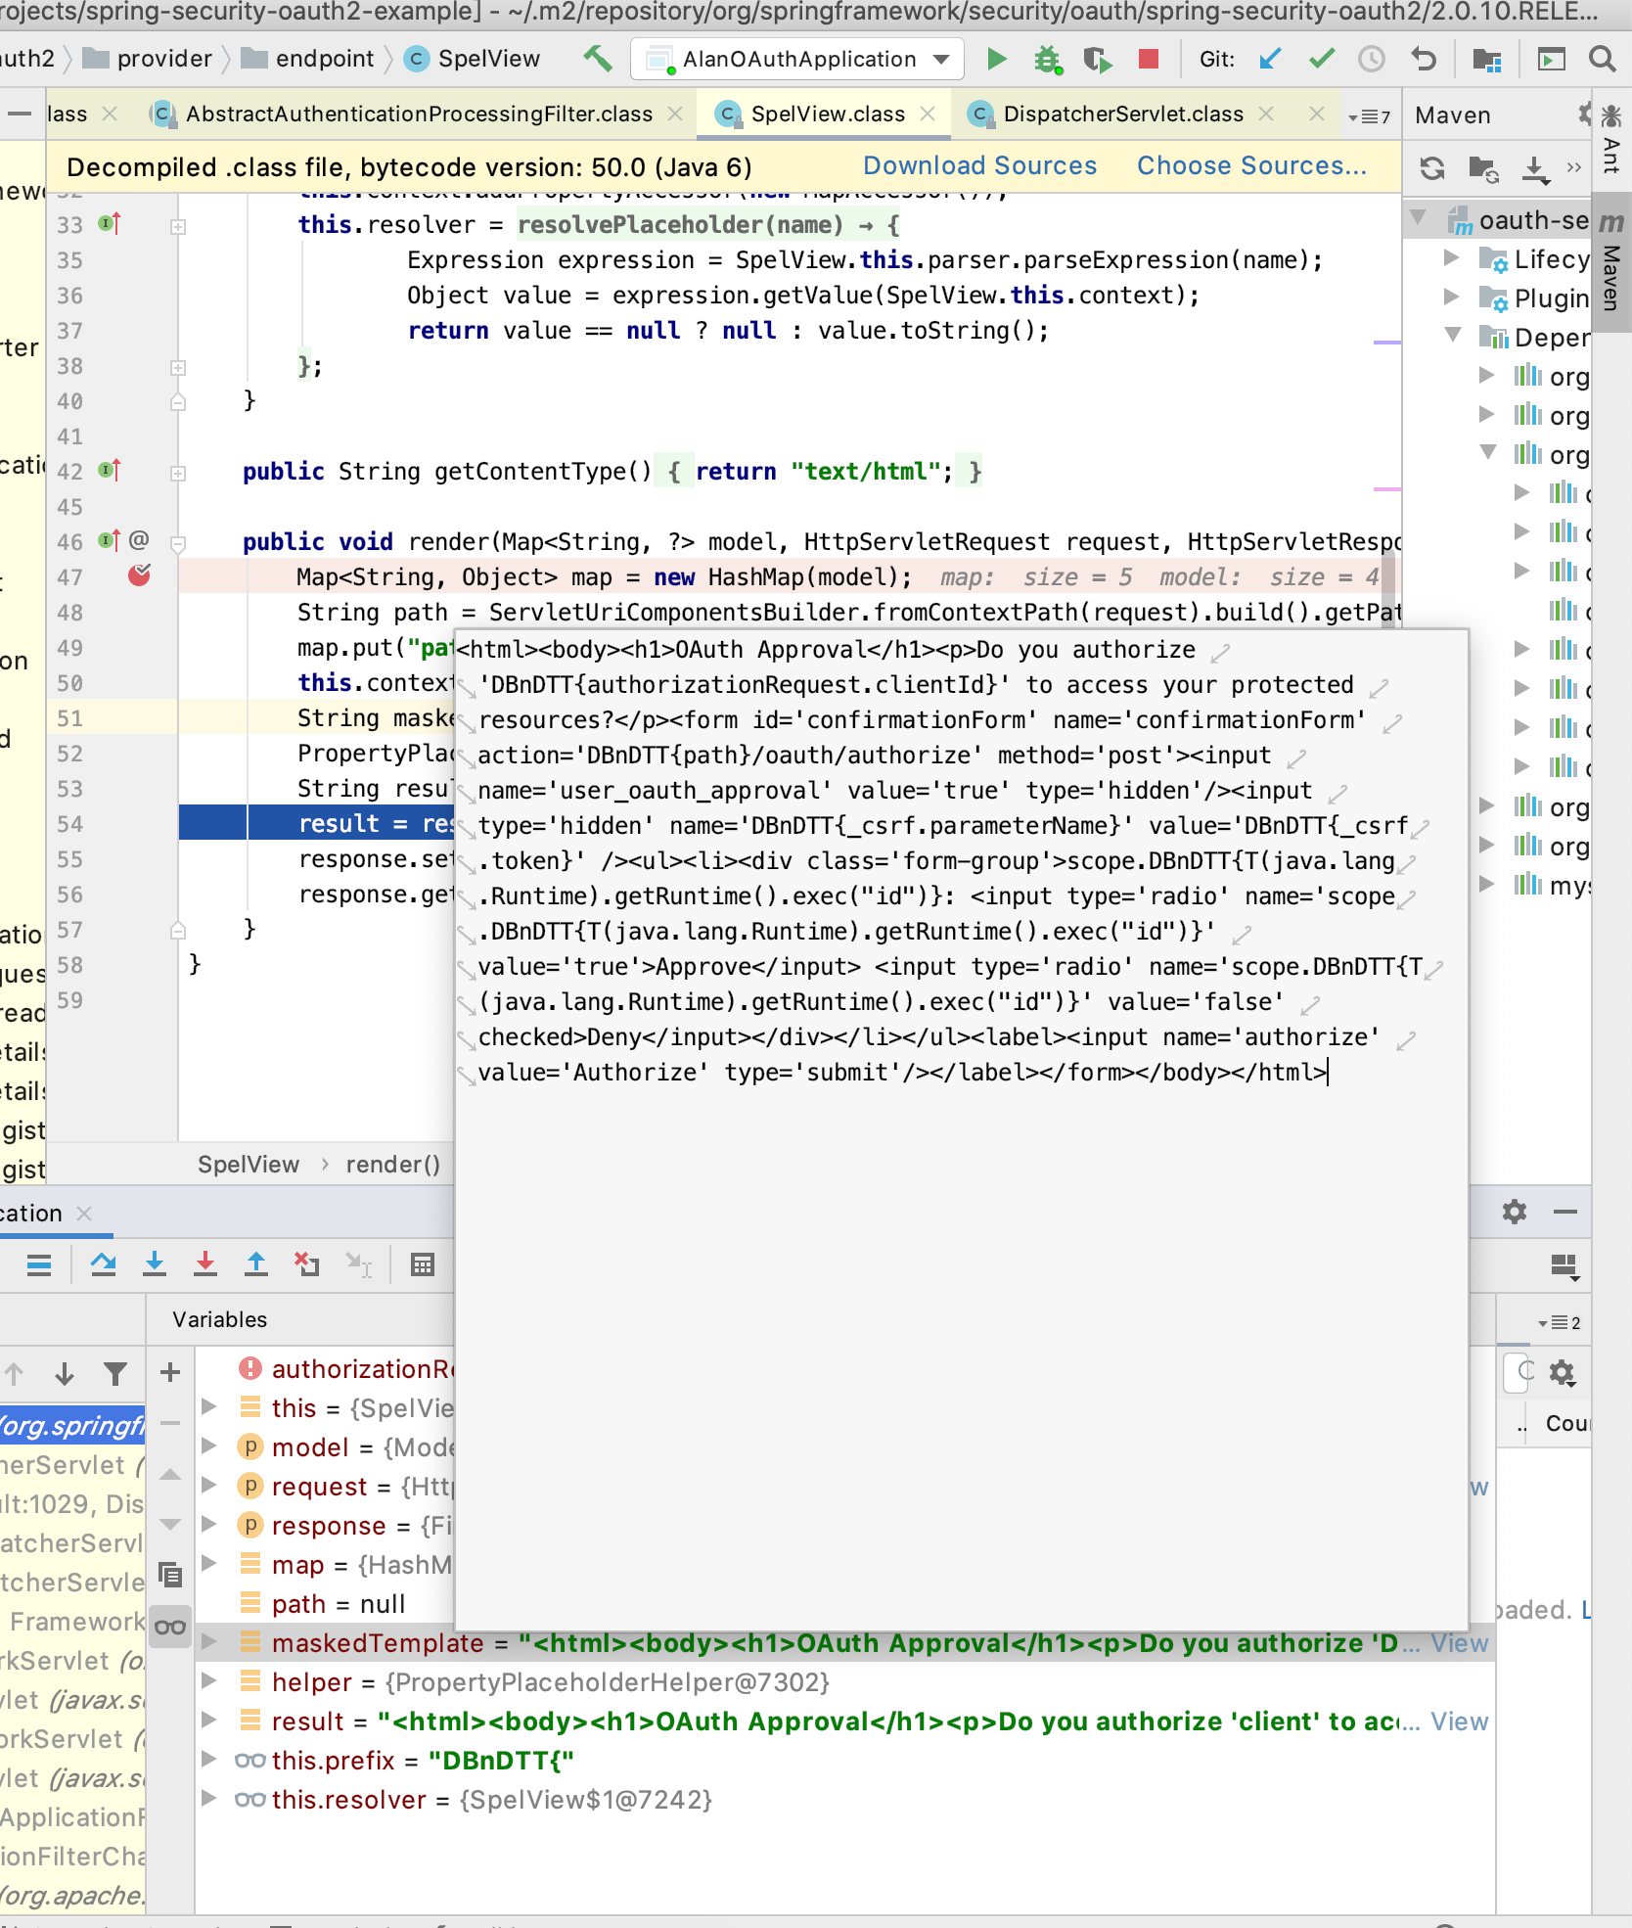Expand the model variable node
Image resolution: width=1632 pixels, height=1928 pixels.
208,1446
